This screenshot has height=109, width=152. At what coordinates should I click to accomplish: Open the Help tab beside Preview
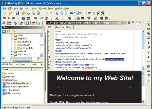point(69,27)
